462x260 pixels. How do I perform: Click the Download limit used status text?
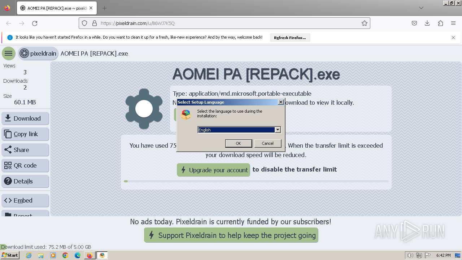(x=46, y=247)
